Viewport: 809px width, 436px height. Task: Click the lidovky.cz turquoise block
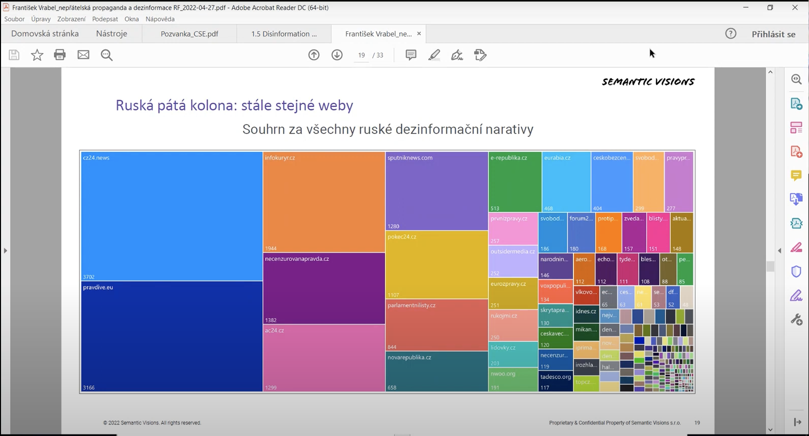click(x=513, y=354)
